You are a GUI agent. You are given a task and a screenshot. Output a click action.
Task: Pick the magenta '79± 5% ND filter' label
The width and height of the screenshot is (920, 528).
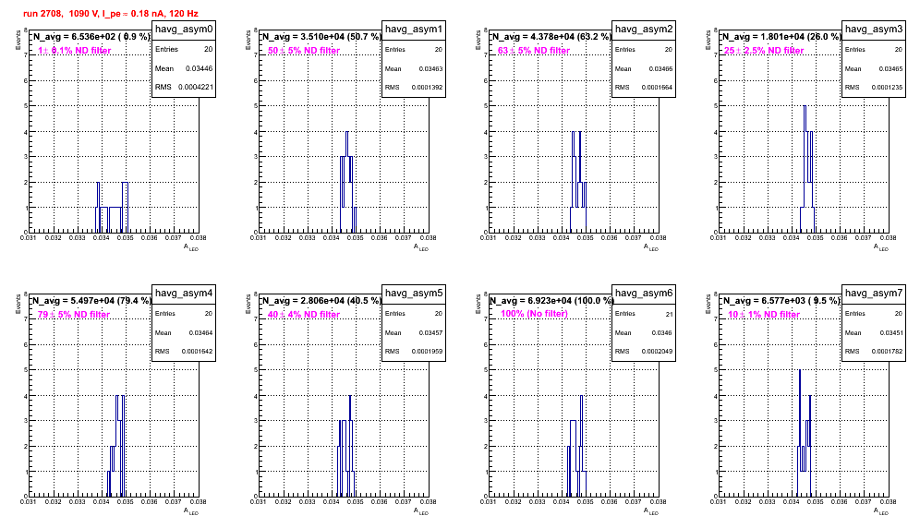(x=74, y=315)
